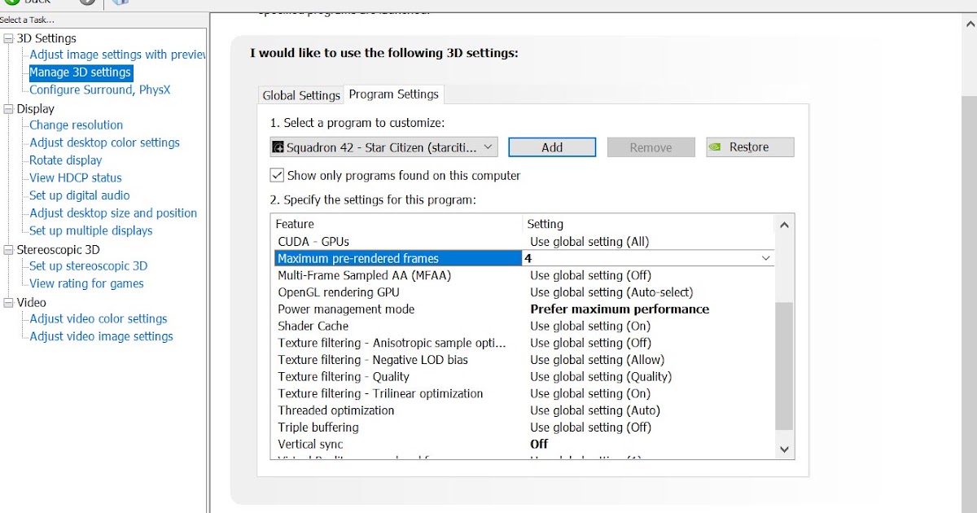
Task: Click the Remove button
Action: point(651,147)
